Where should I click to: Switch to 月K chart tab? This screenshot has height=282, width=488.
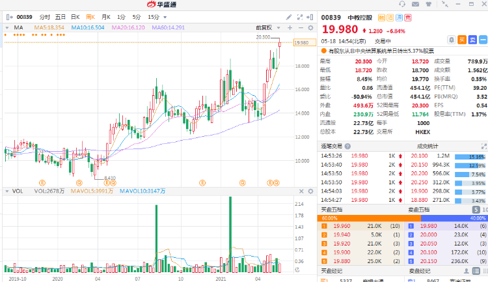pos(106,17)
